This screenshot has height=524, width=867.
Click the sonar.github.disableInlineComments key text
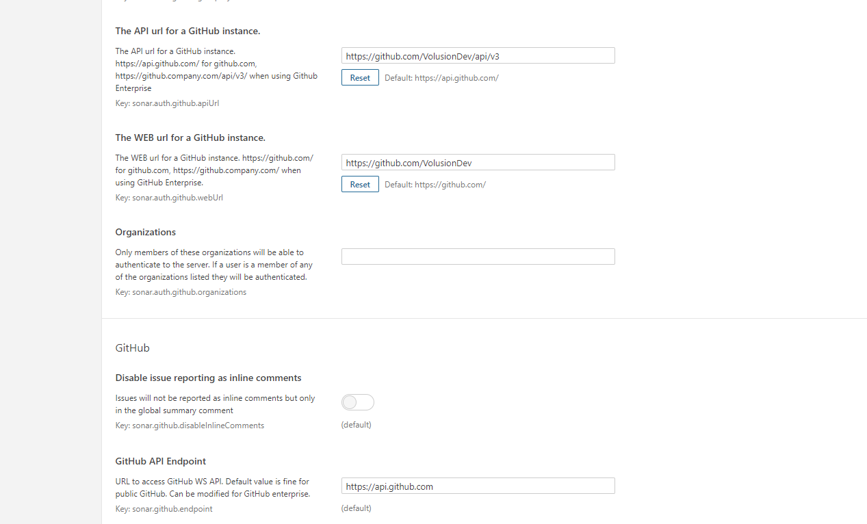click(x=190, y=425)
